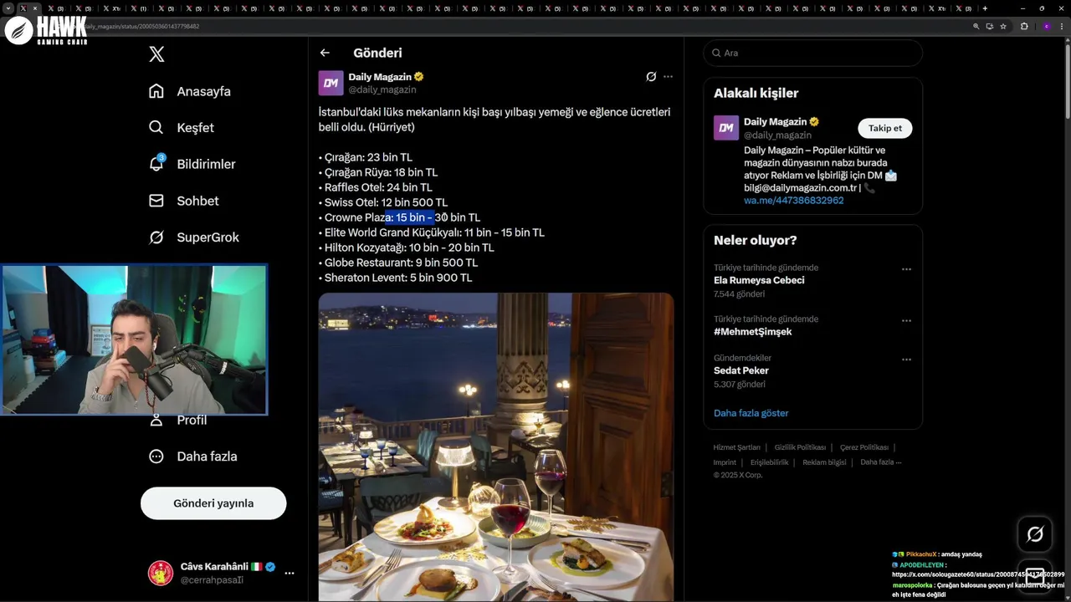Open the wa.me/447386832962 link
The image size is (1071, 602).
tap(793, 201)
